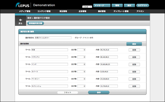Image resolution: width=165 pixels, height=102 pixels.
Task: Click the Demonstration title text
Action: pyautogui.click(x=44, y=5)
